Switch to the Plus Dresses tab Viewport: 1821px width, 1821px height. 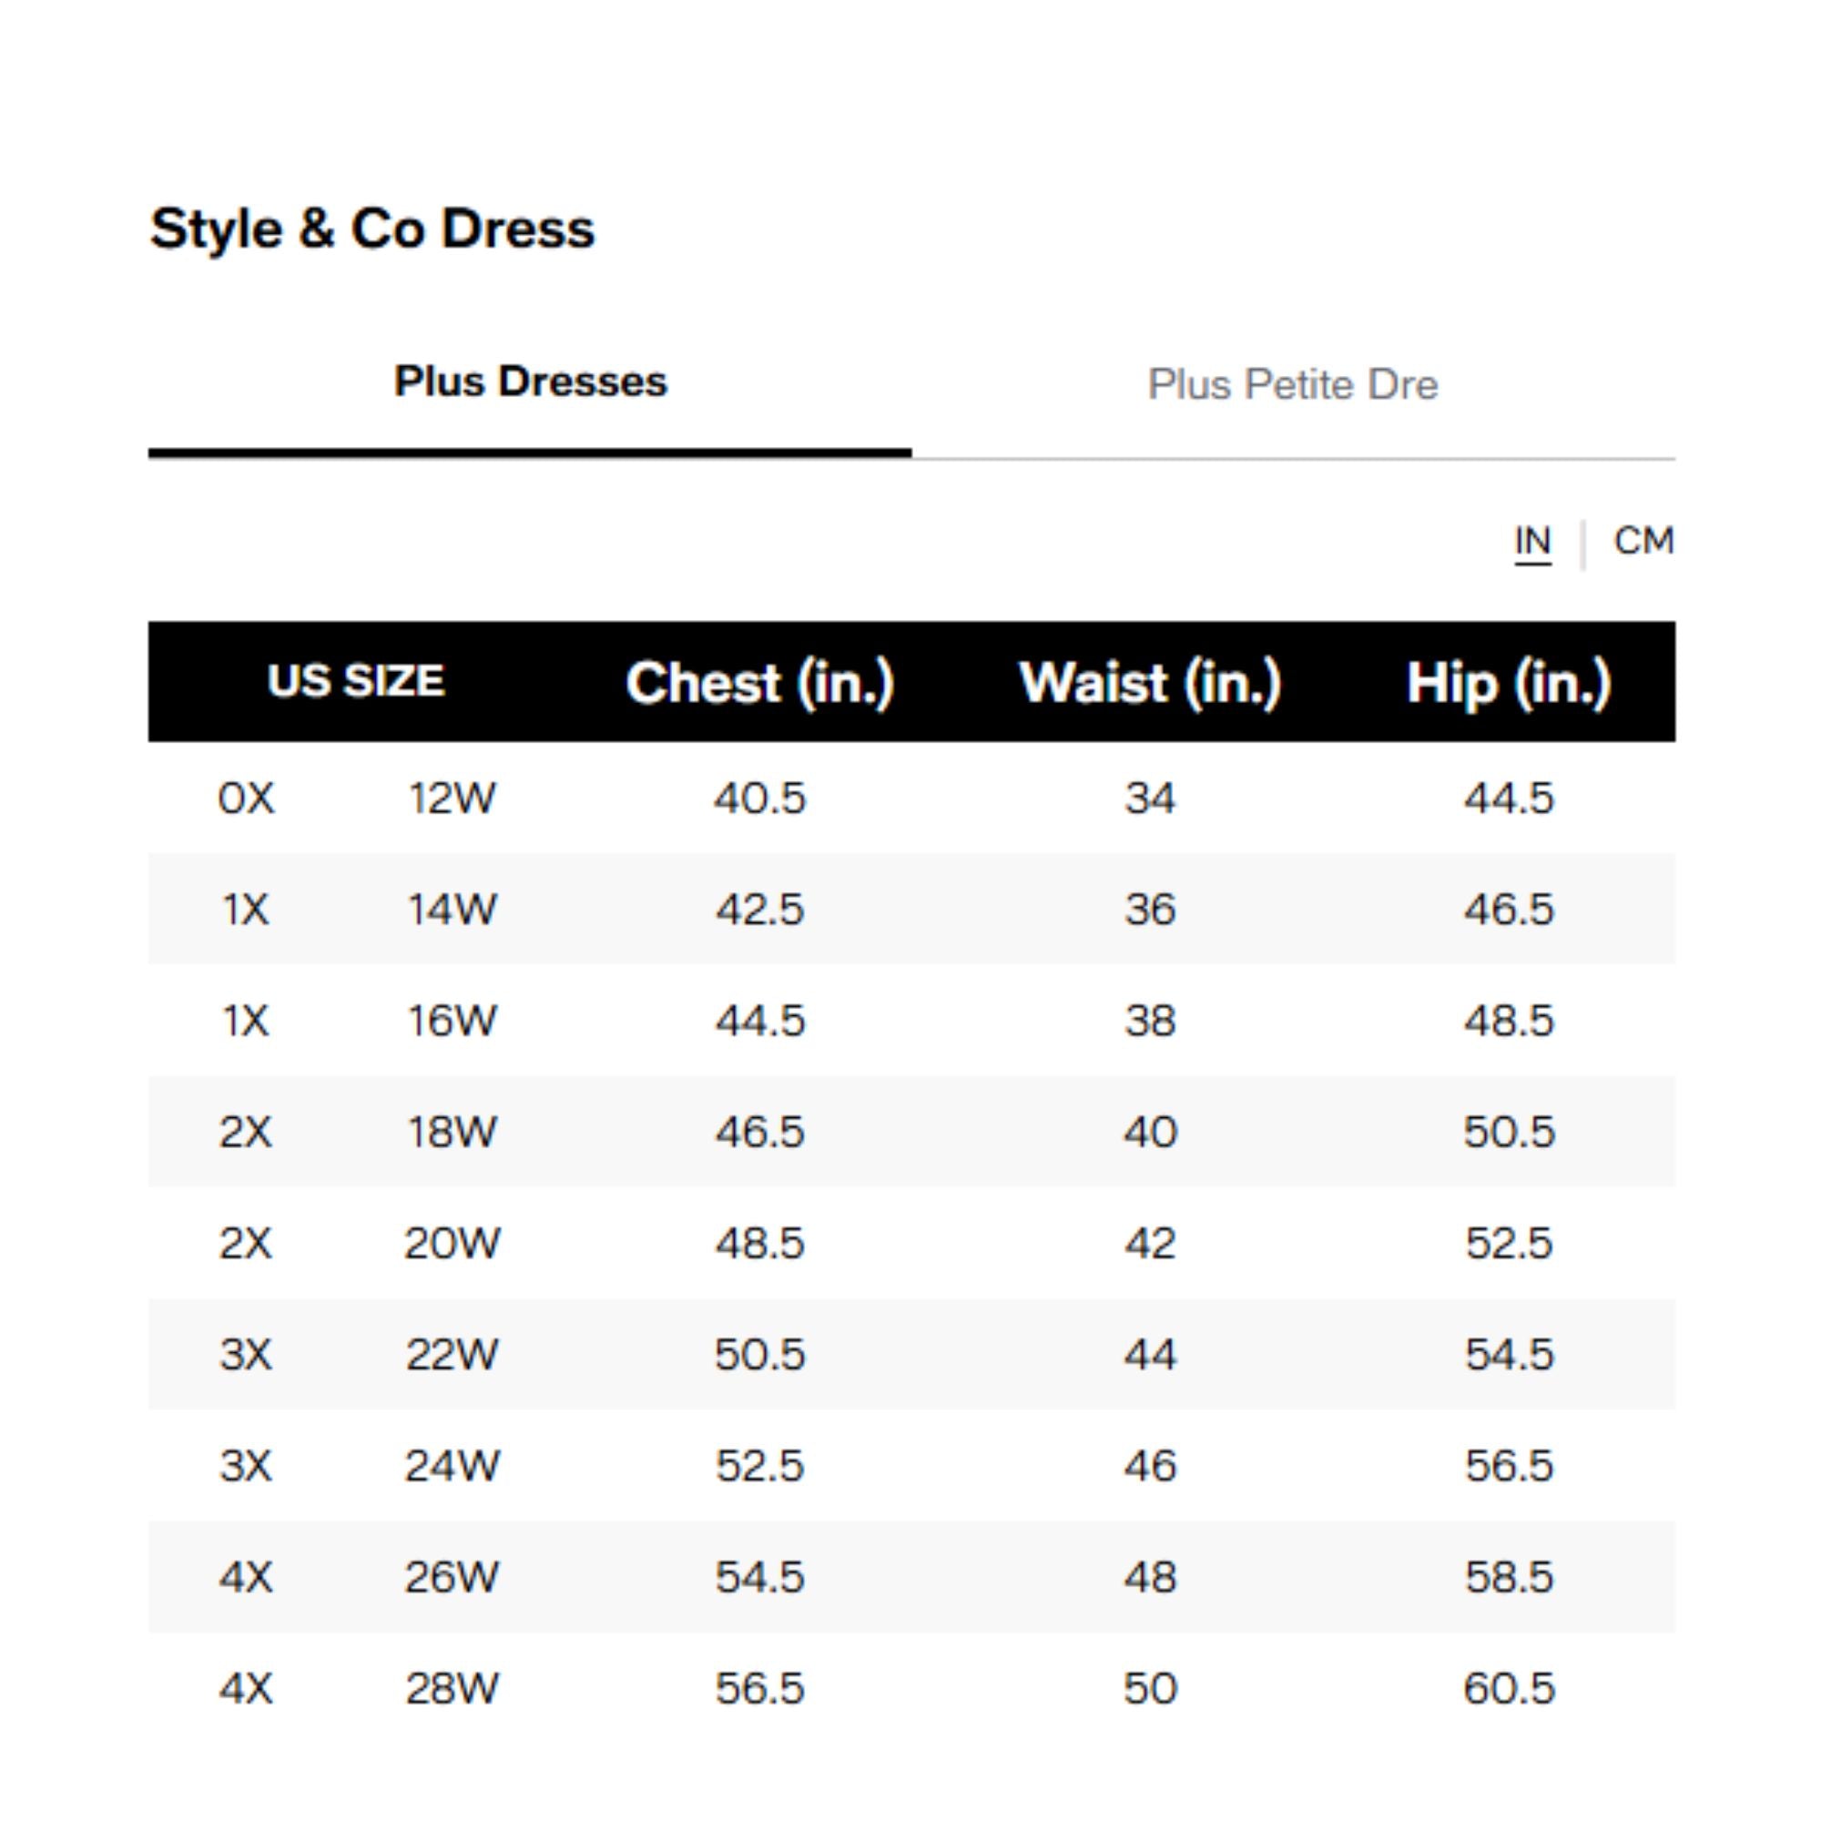point(530,381)
